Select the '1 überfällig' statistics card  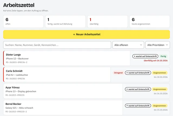point(108,21)
